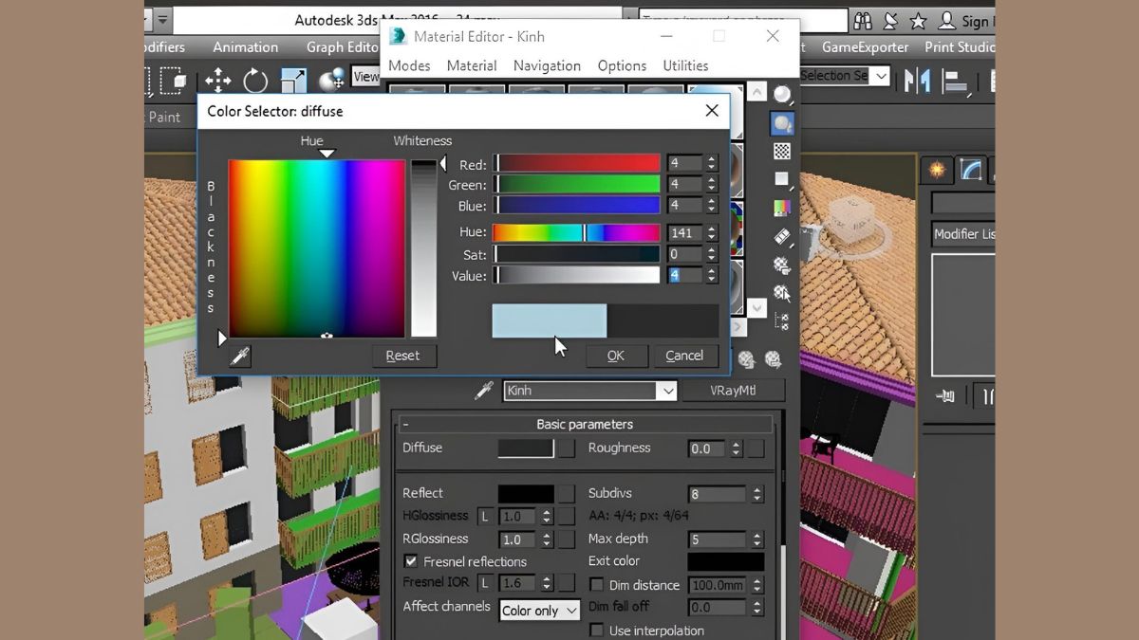The width and height of the screenshot is (1139, 640).
Task: Click OK in Color Selector
Action: (616, 356)
